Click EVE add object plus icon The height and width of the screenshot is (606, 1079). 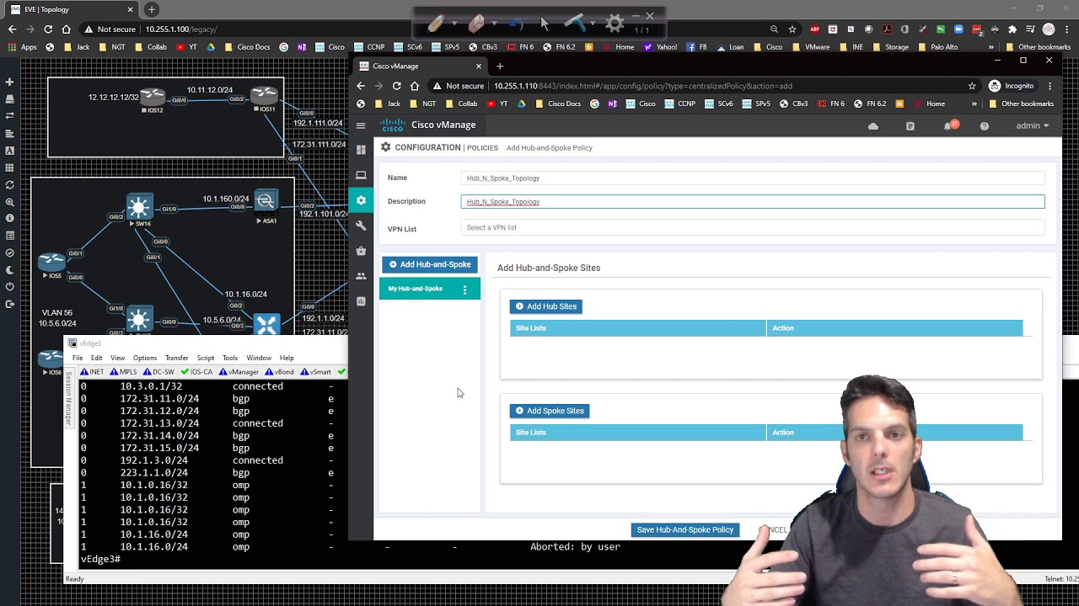click(x=9, y=82)
